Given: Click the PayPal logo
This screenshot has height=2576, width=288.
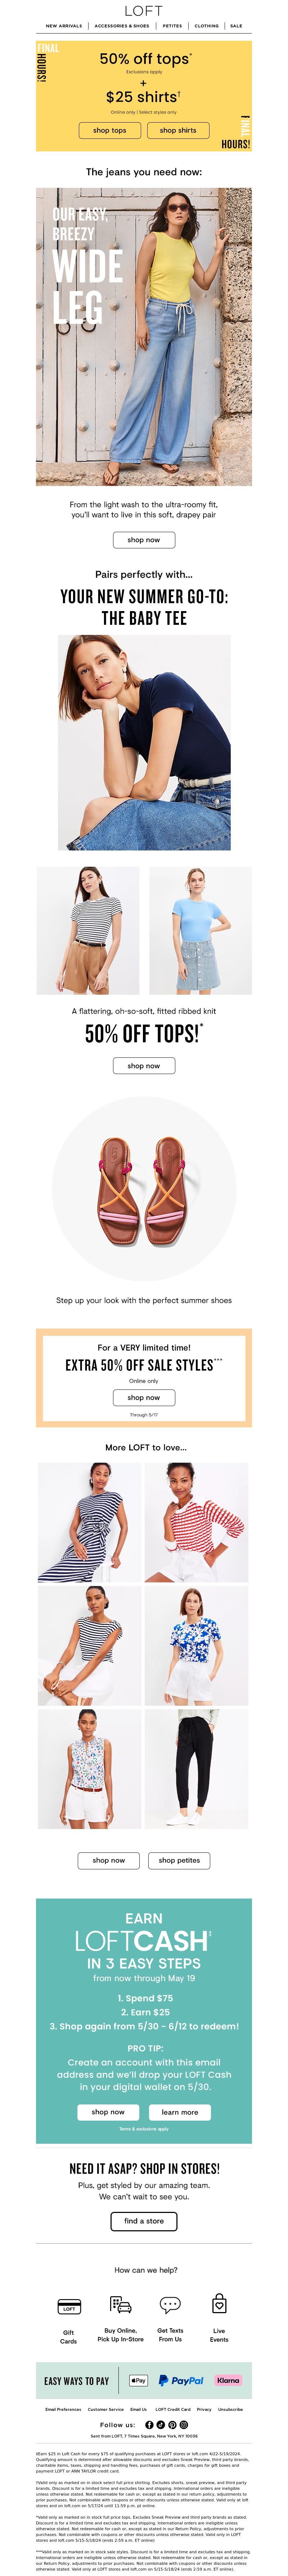Looking at the screenshot, I should click(x=181, y=2380).
